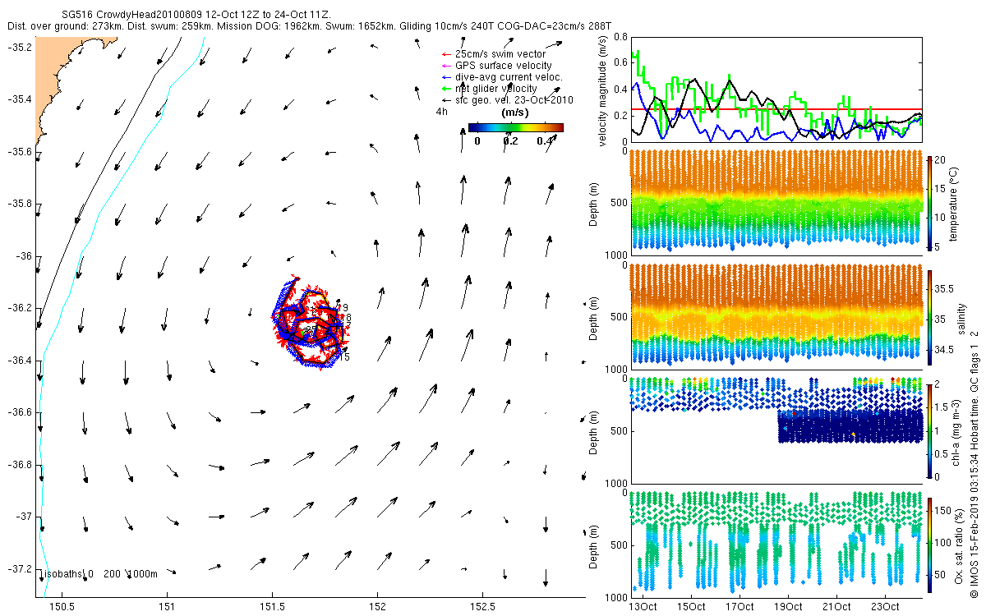The height and width of the screenshot is (616, 986).
Task: Click the red horizontal threshold line in the velocity plot
Action: (x=776, y=108)
